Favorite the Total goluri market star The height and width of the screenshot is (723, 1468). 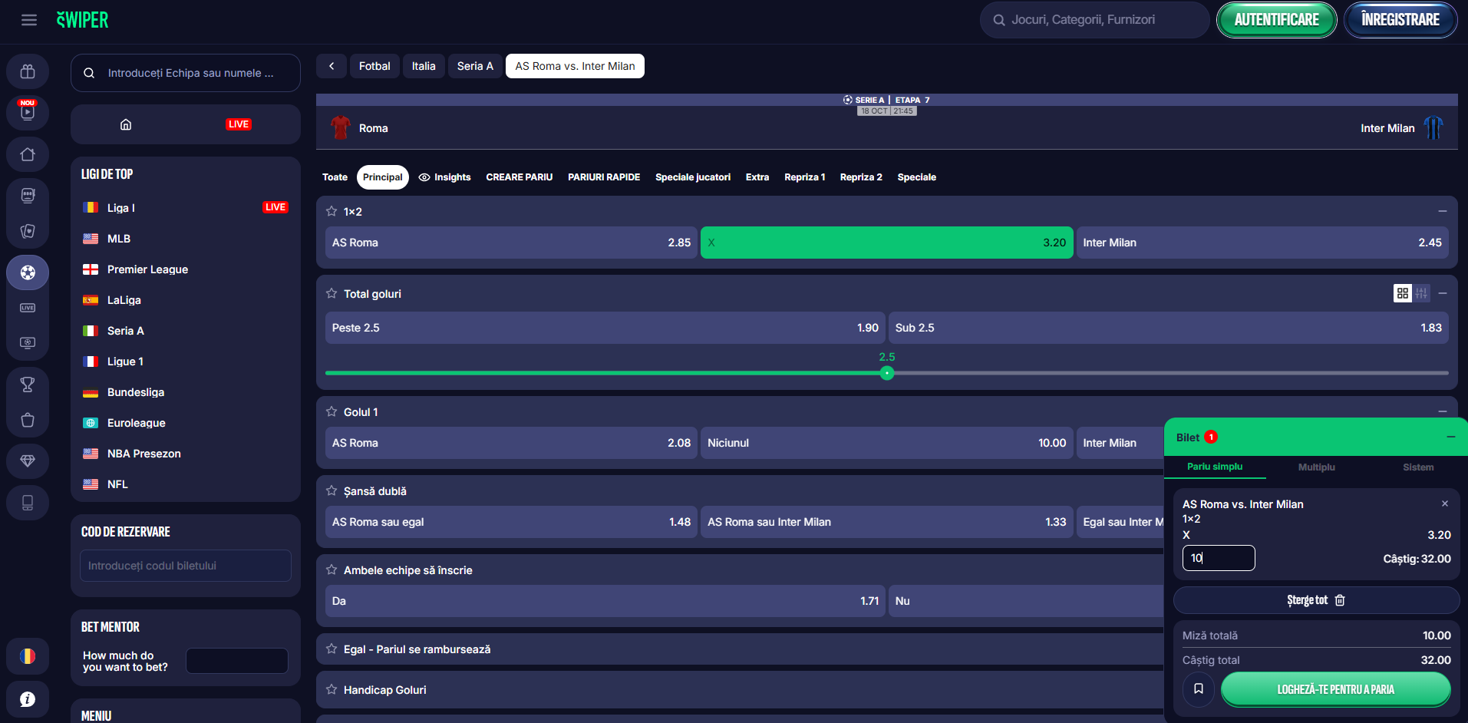tap(332, 293)
